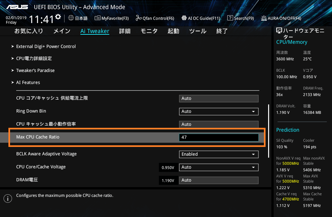The image size is (332, 217).
Task: Click the settings gear beside the clock
Action: click(58, 17)
